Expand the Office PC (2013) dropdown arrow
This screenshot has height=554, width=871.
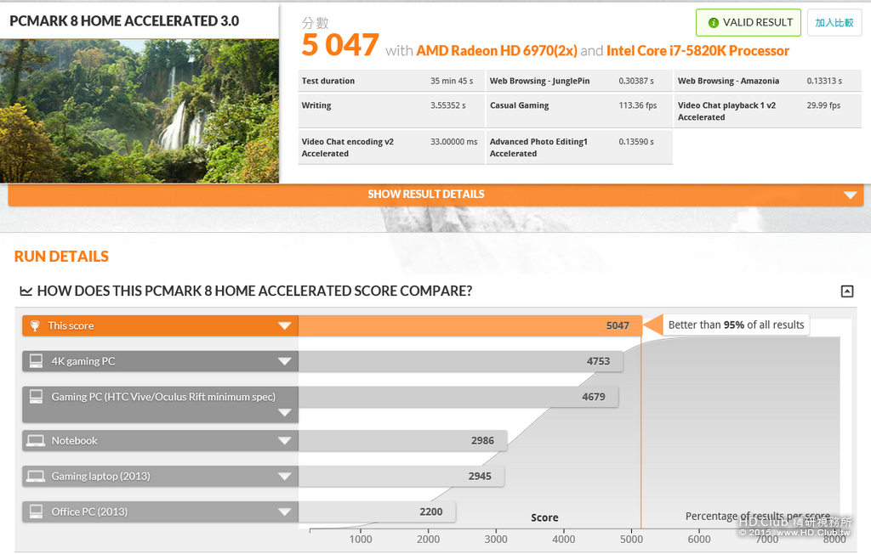coord(284,512)
